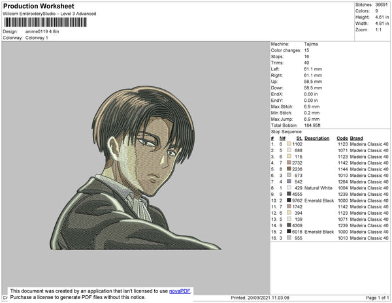This screenshot has width=392, height=303.
Task: Click the Total Bobbin value '184.95ft'
Action: [x=312, y=125]
